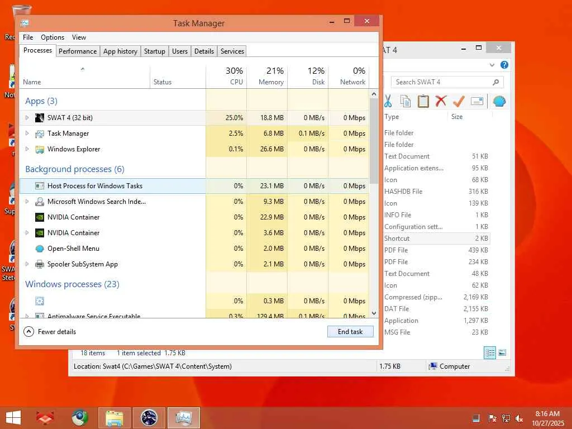
Task: Sort Explorer files by Size column
Action: 470,117
